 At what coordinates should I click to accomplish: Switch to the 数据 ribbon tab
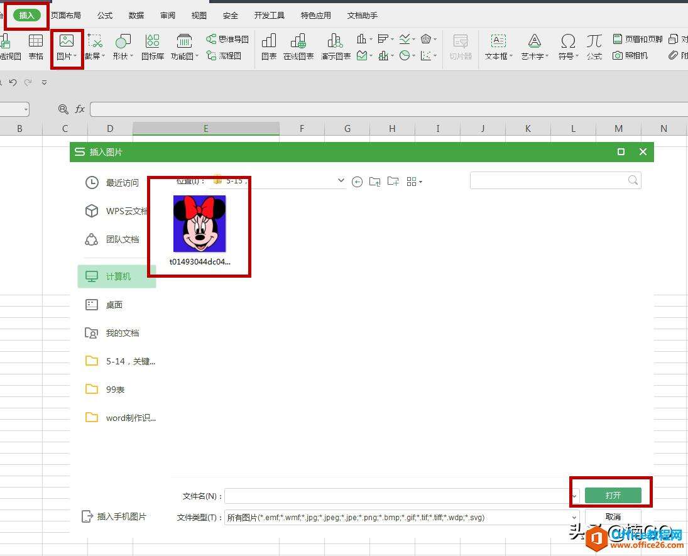(136, 15)
